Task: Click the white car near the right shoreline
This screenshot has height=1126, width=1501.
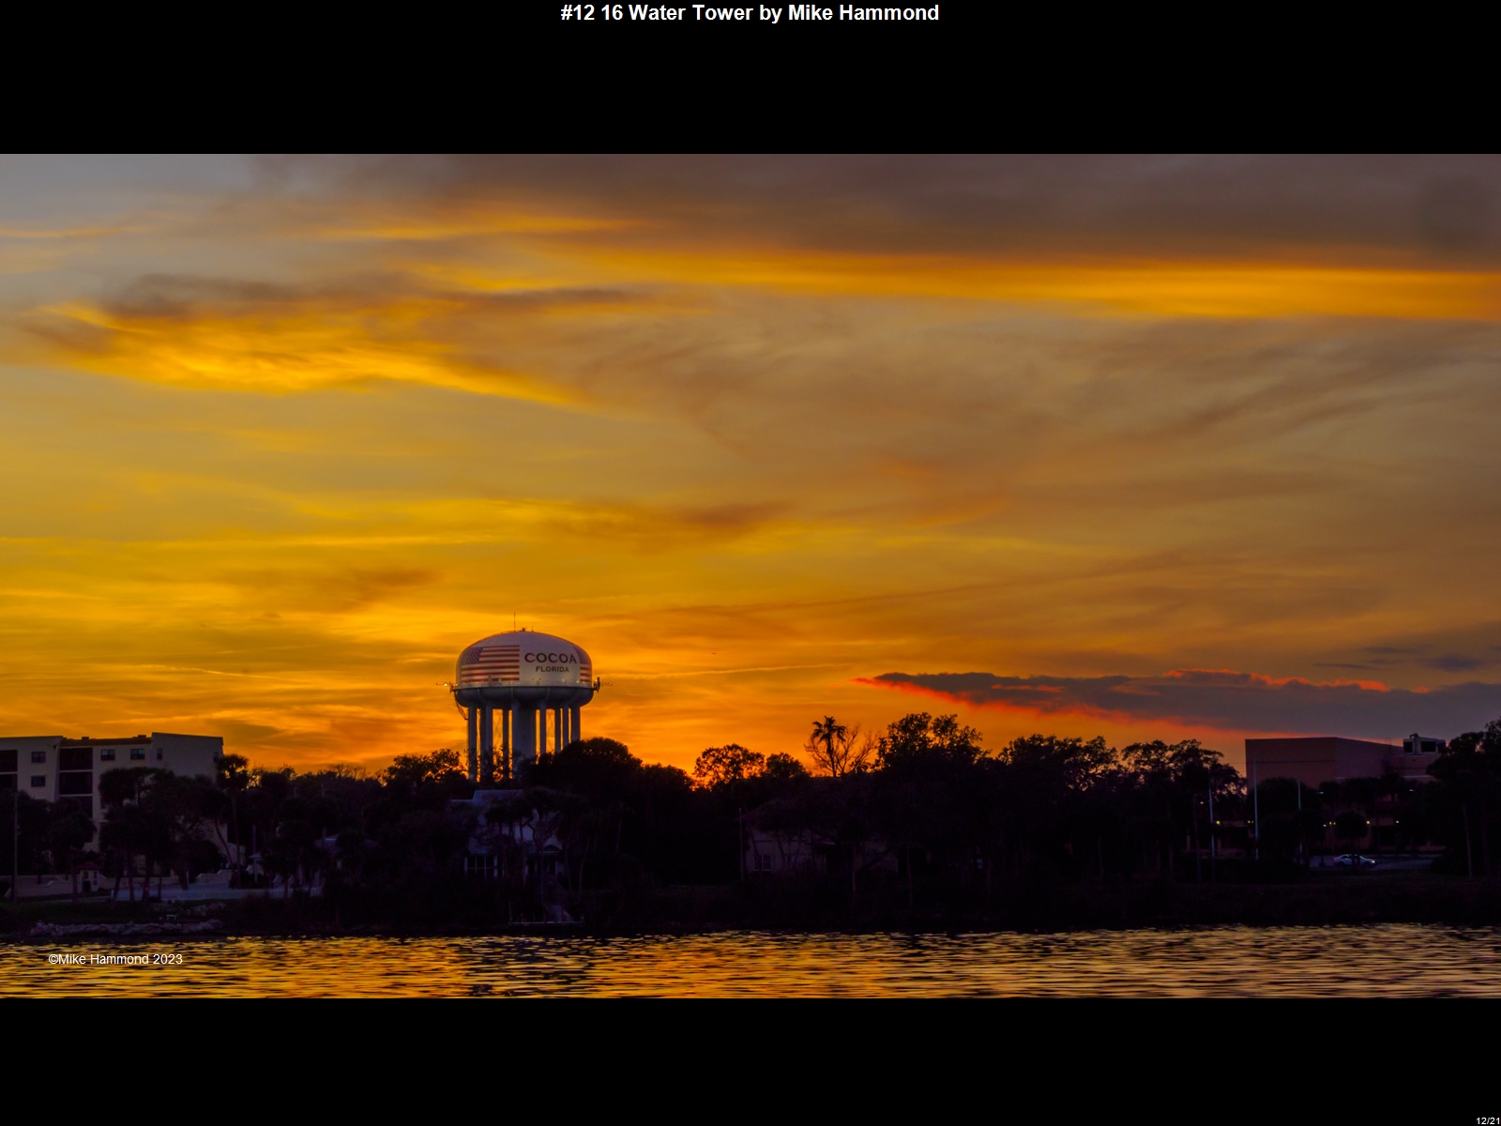Action: point(1354,860)
